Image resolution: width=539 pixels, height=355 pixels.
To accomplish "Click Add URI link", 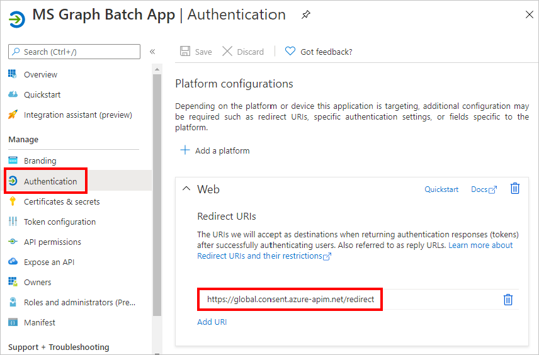I will pos(212,322).
